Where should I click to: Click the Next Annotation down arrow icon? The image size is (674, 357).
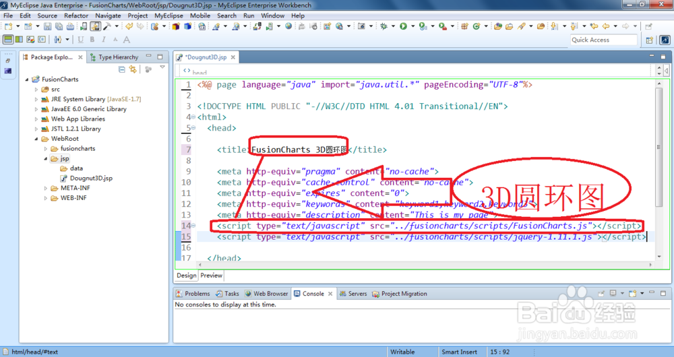pyautogui.click(x=555, y=27)
